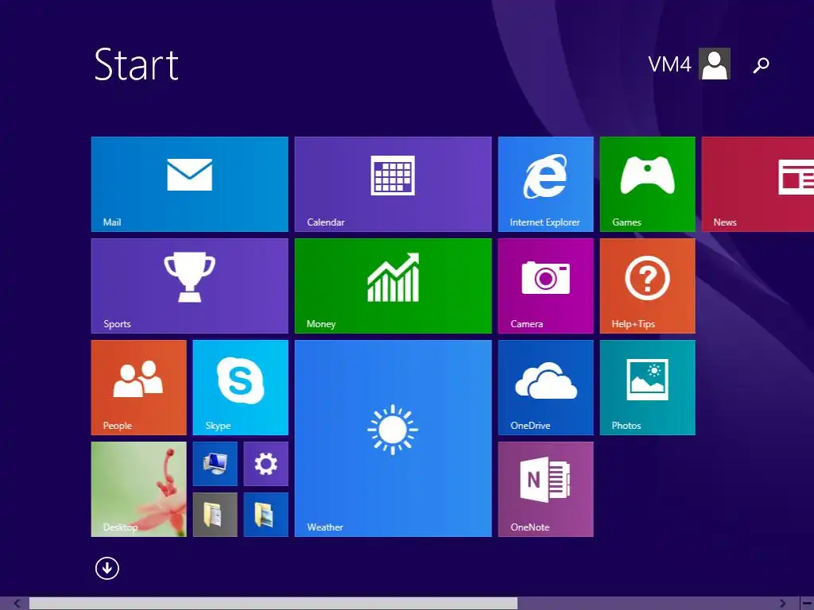
Task: Open the PC settings gear tile
Action: [x=266, y=464]
